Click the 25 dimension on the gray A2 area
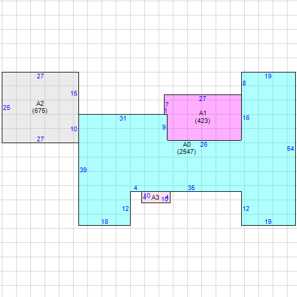The image size is (297, 297). (7, 108)
